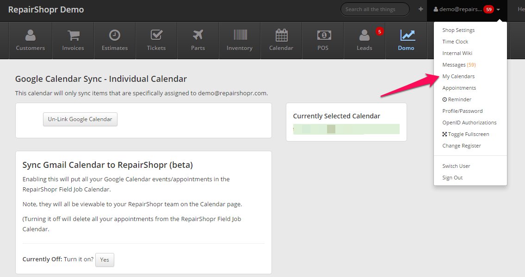Click the Google Calendar Sync - Individual Calendar heading
Viewport: 525px width, 277px height.
(x=101, y=79)
